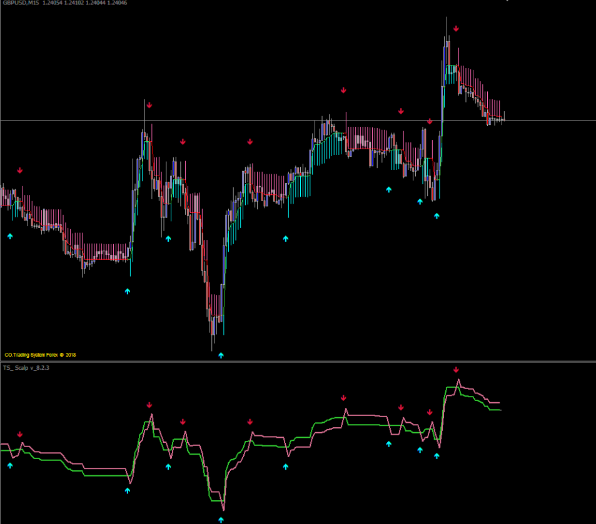This screenshot has width=596, height=524.
Task: Click rightmost cyan arrow in TS_Scalp subwindow
Action: coord(437,456)
